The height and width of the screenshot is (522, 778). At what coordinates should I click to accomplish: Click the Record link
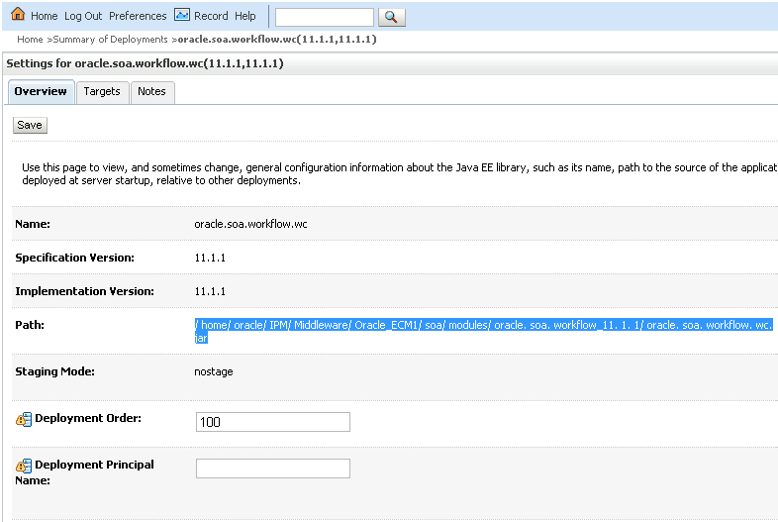coord(211,16)
